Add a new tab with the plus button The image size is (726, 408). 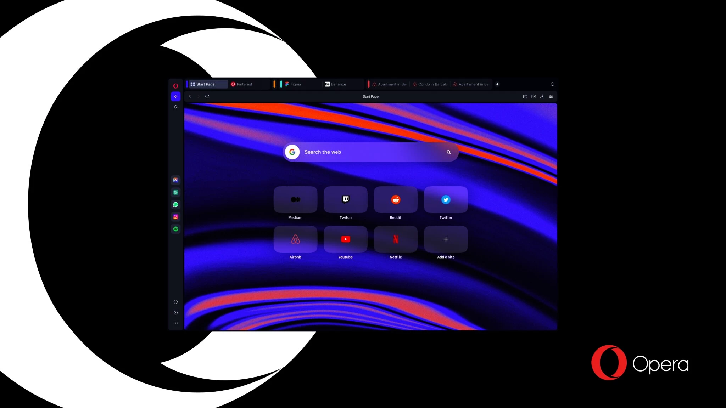pos(497,84)
